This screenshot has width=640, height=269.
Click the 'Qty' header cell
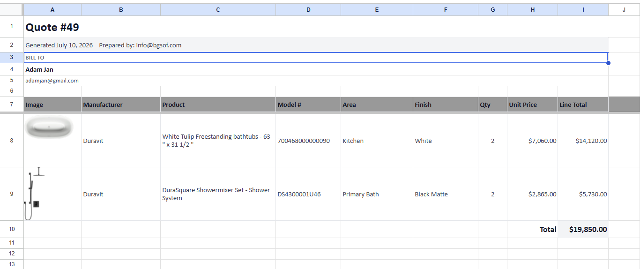[492, 105]
